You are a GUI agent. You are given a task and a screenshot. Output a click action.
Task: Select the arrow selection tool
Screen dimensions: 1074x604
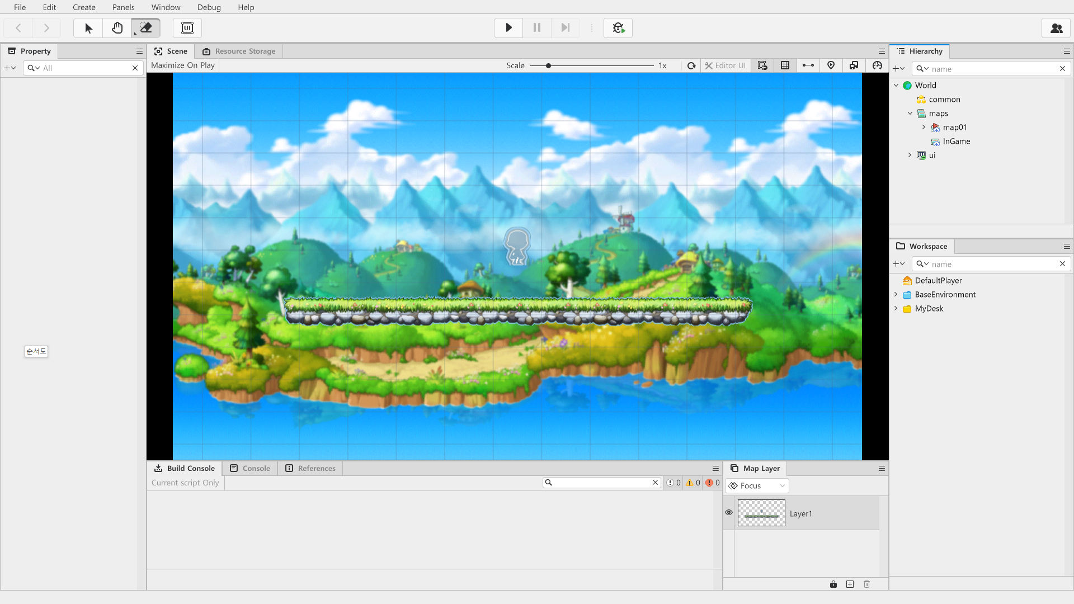point(88,28)
